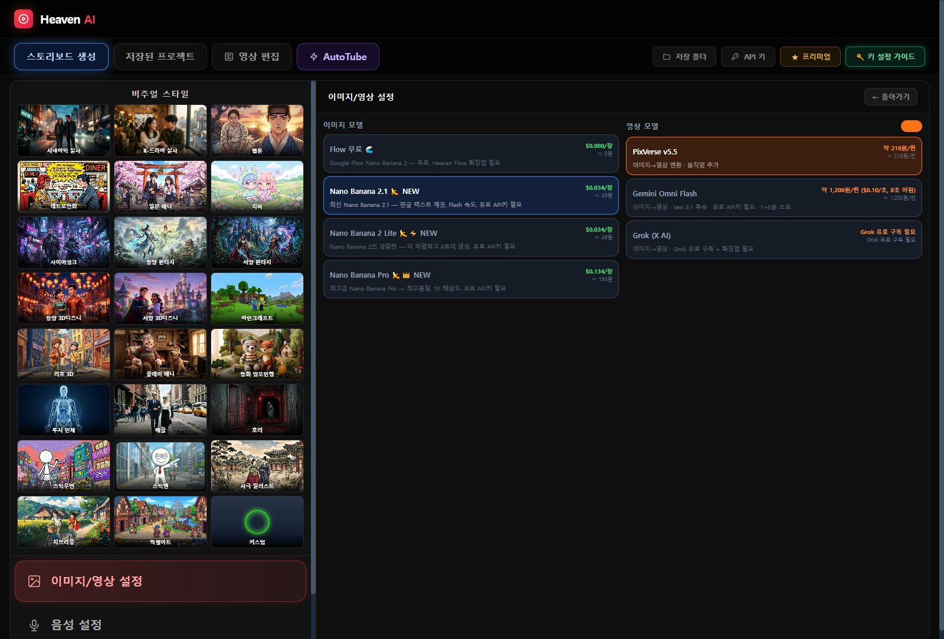Choose the 픽셀아트 style thumbnail
Screen dimensions: 944x639
[x=160, y=522]
